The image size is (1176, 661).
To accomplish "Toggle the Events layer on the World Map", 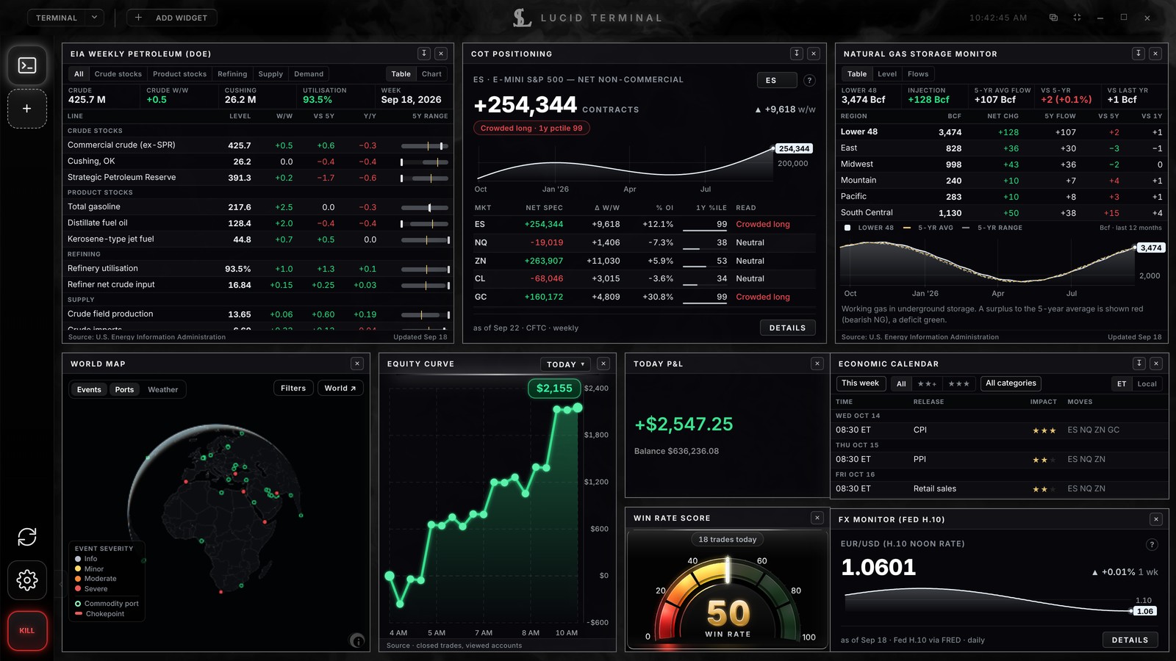I will click(x=89, y=389).
